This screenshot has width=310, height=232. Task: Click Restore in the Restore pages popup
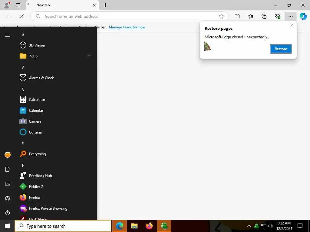coord(281,49)
